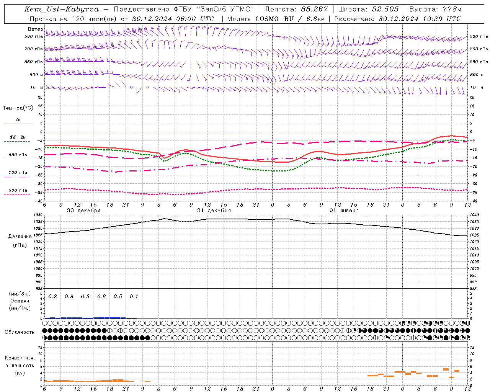Select the 31 декабря date label
Screen dimensions: 490x392
tap(214, 211)
